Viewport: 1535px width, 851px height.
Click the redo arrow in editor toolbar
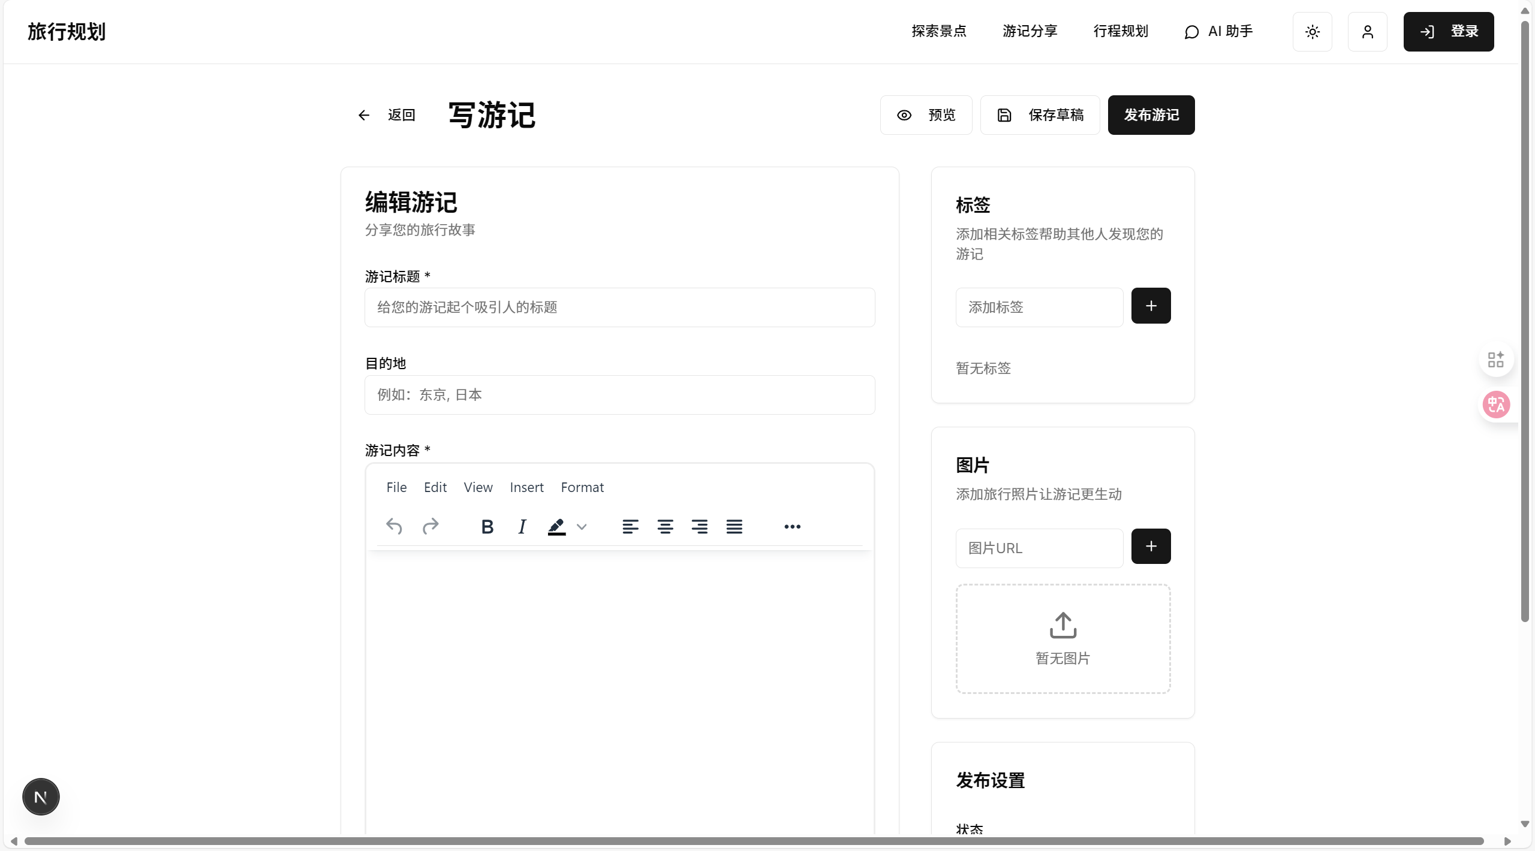431,526
